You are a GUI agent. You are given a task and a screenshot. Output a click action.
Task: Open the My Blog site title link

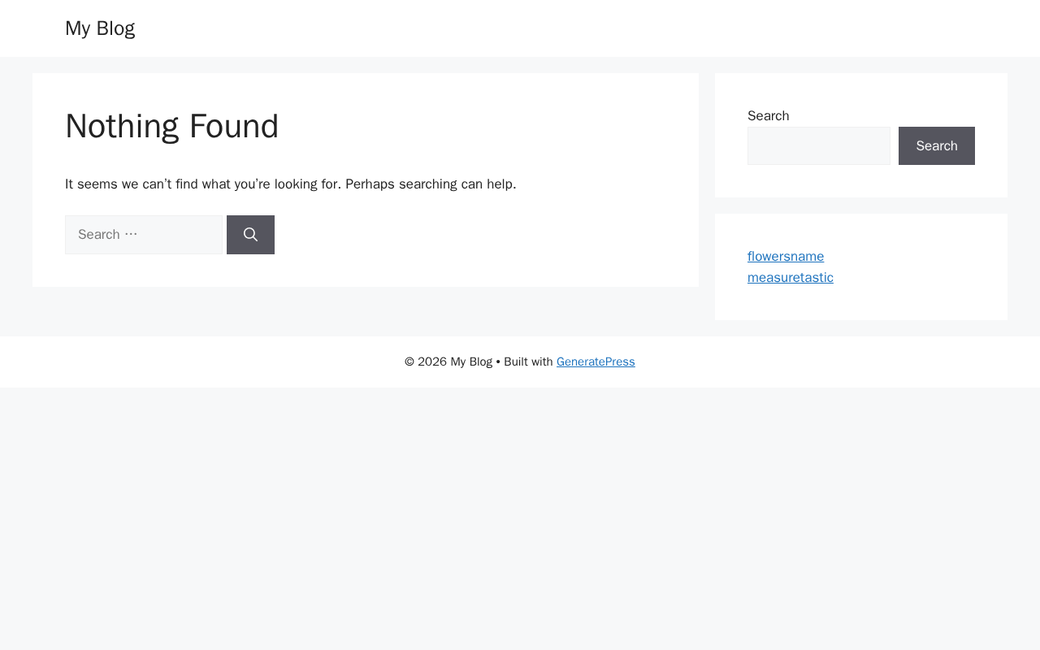pyautogui.click(x=100, y=28)
